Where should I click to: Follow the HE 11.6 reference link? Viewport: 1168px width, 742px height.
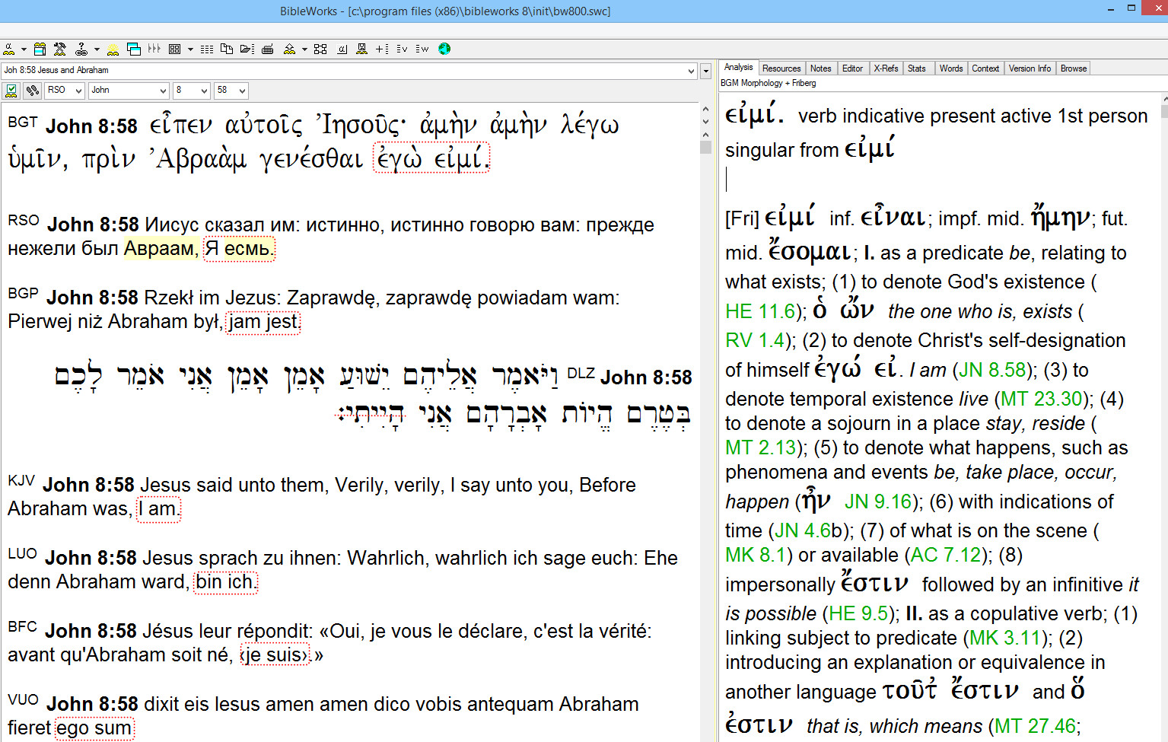tap(760, 311)
